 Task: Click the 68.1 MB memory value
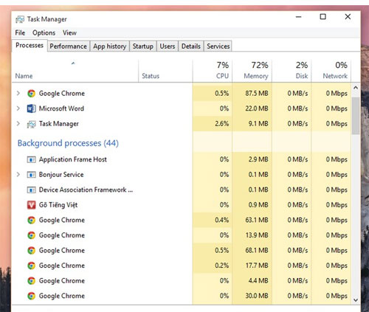click(x=257, y=251)
